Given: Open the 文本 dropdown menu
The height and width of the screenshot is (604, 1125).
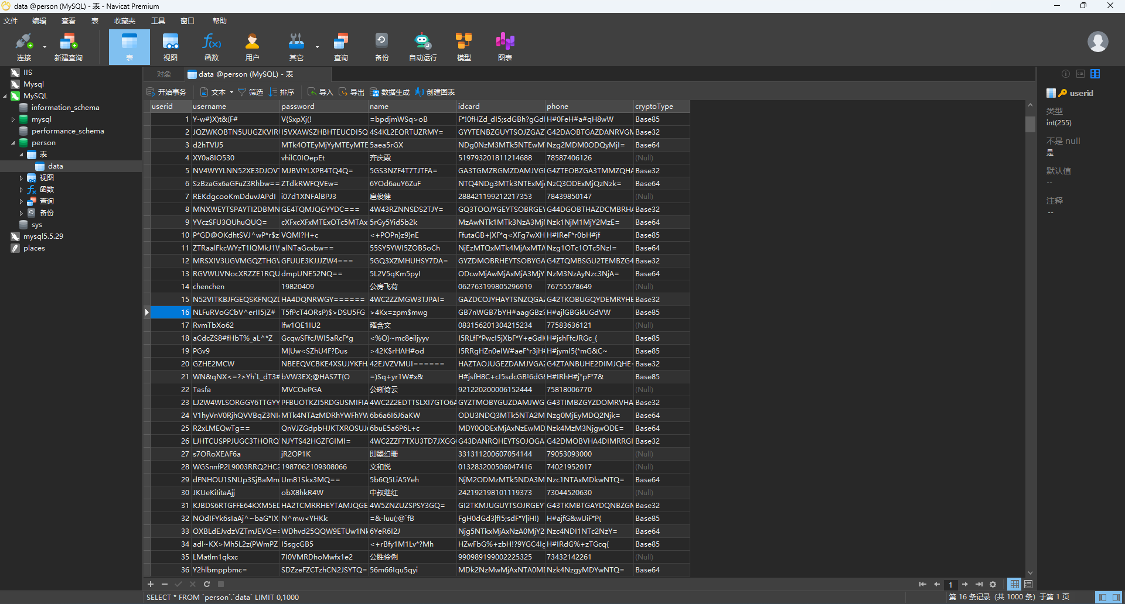Looking at the screenshot, I should click(217, 92).
